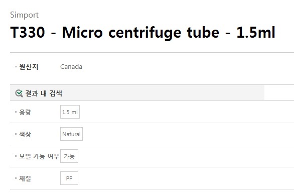Click the empty gray search-within-results header bar
Viewport: 294px width, 194px height.
pyautogui.click(x=163, y=93)
